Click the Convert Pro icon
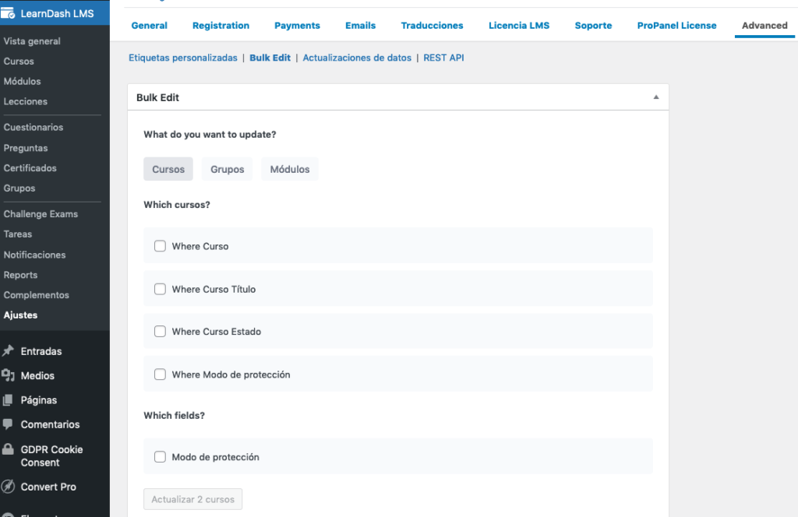The width and height of the screenshot is (798, 517). tap(9, 487)
